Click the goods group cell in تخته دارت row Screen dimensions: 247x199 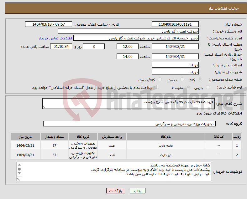pos(83,145)
